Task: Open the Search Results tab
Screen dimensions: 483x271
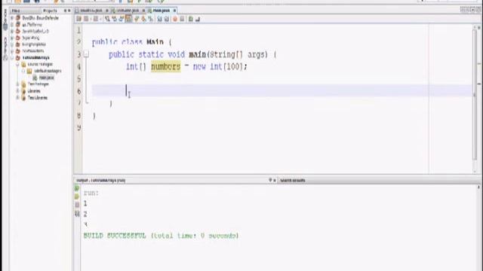Action: tap(293, 181)
